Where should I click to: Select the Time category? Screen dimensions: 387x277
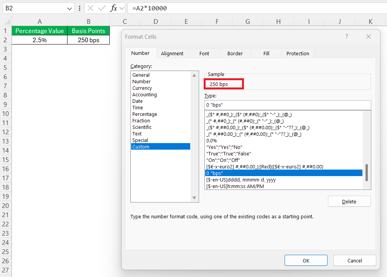click(x=161, y=108)
